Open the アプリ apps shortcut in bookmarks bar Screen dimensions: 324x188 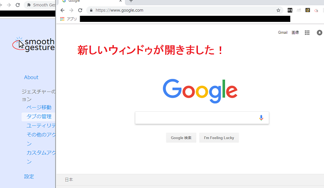click(x=68, y=19)
